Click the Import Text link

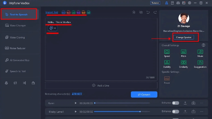tap(52, 12)
